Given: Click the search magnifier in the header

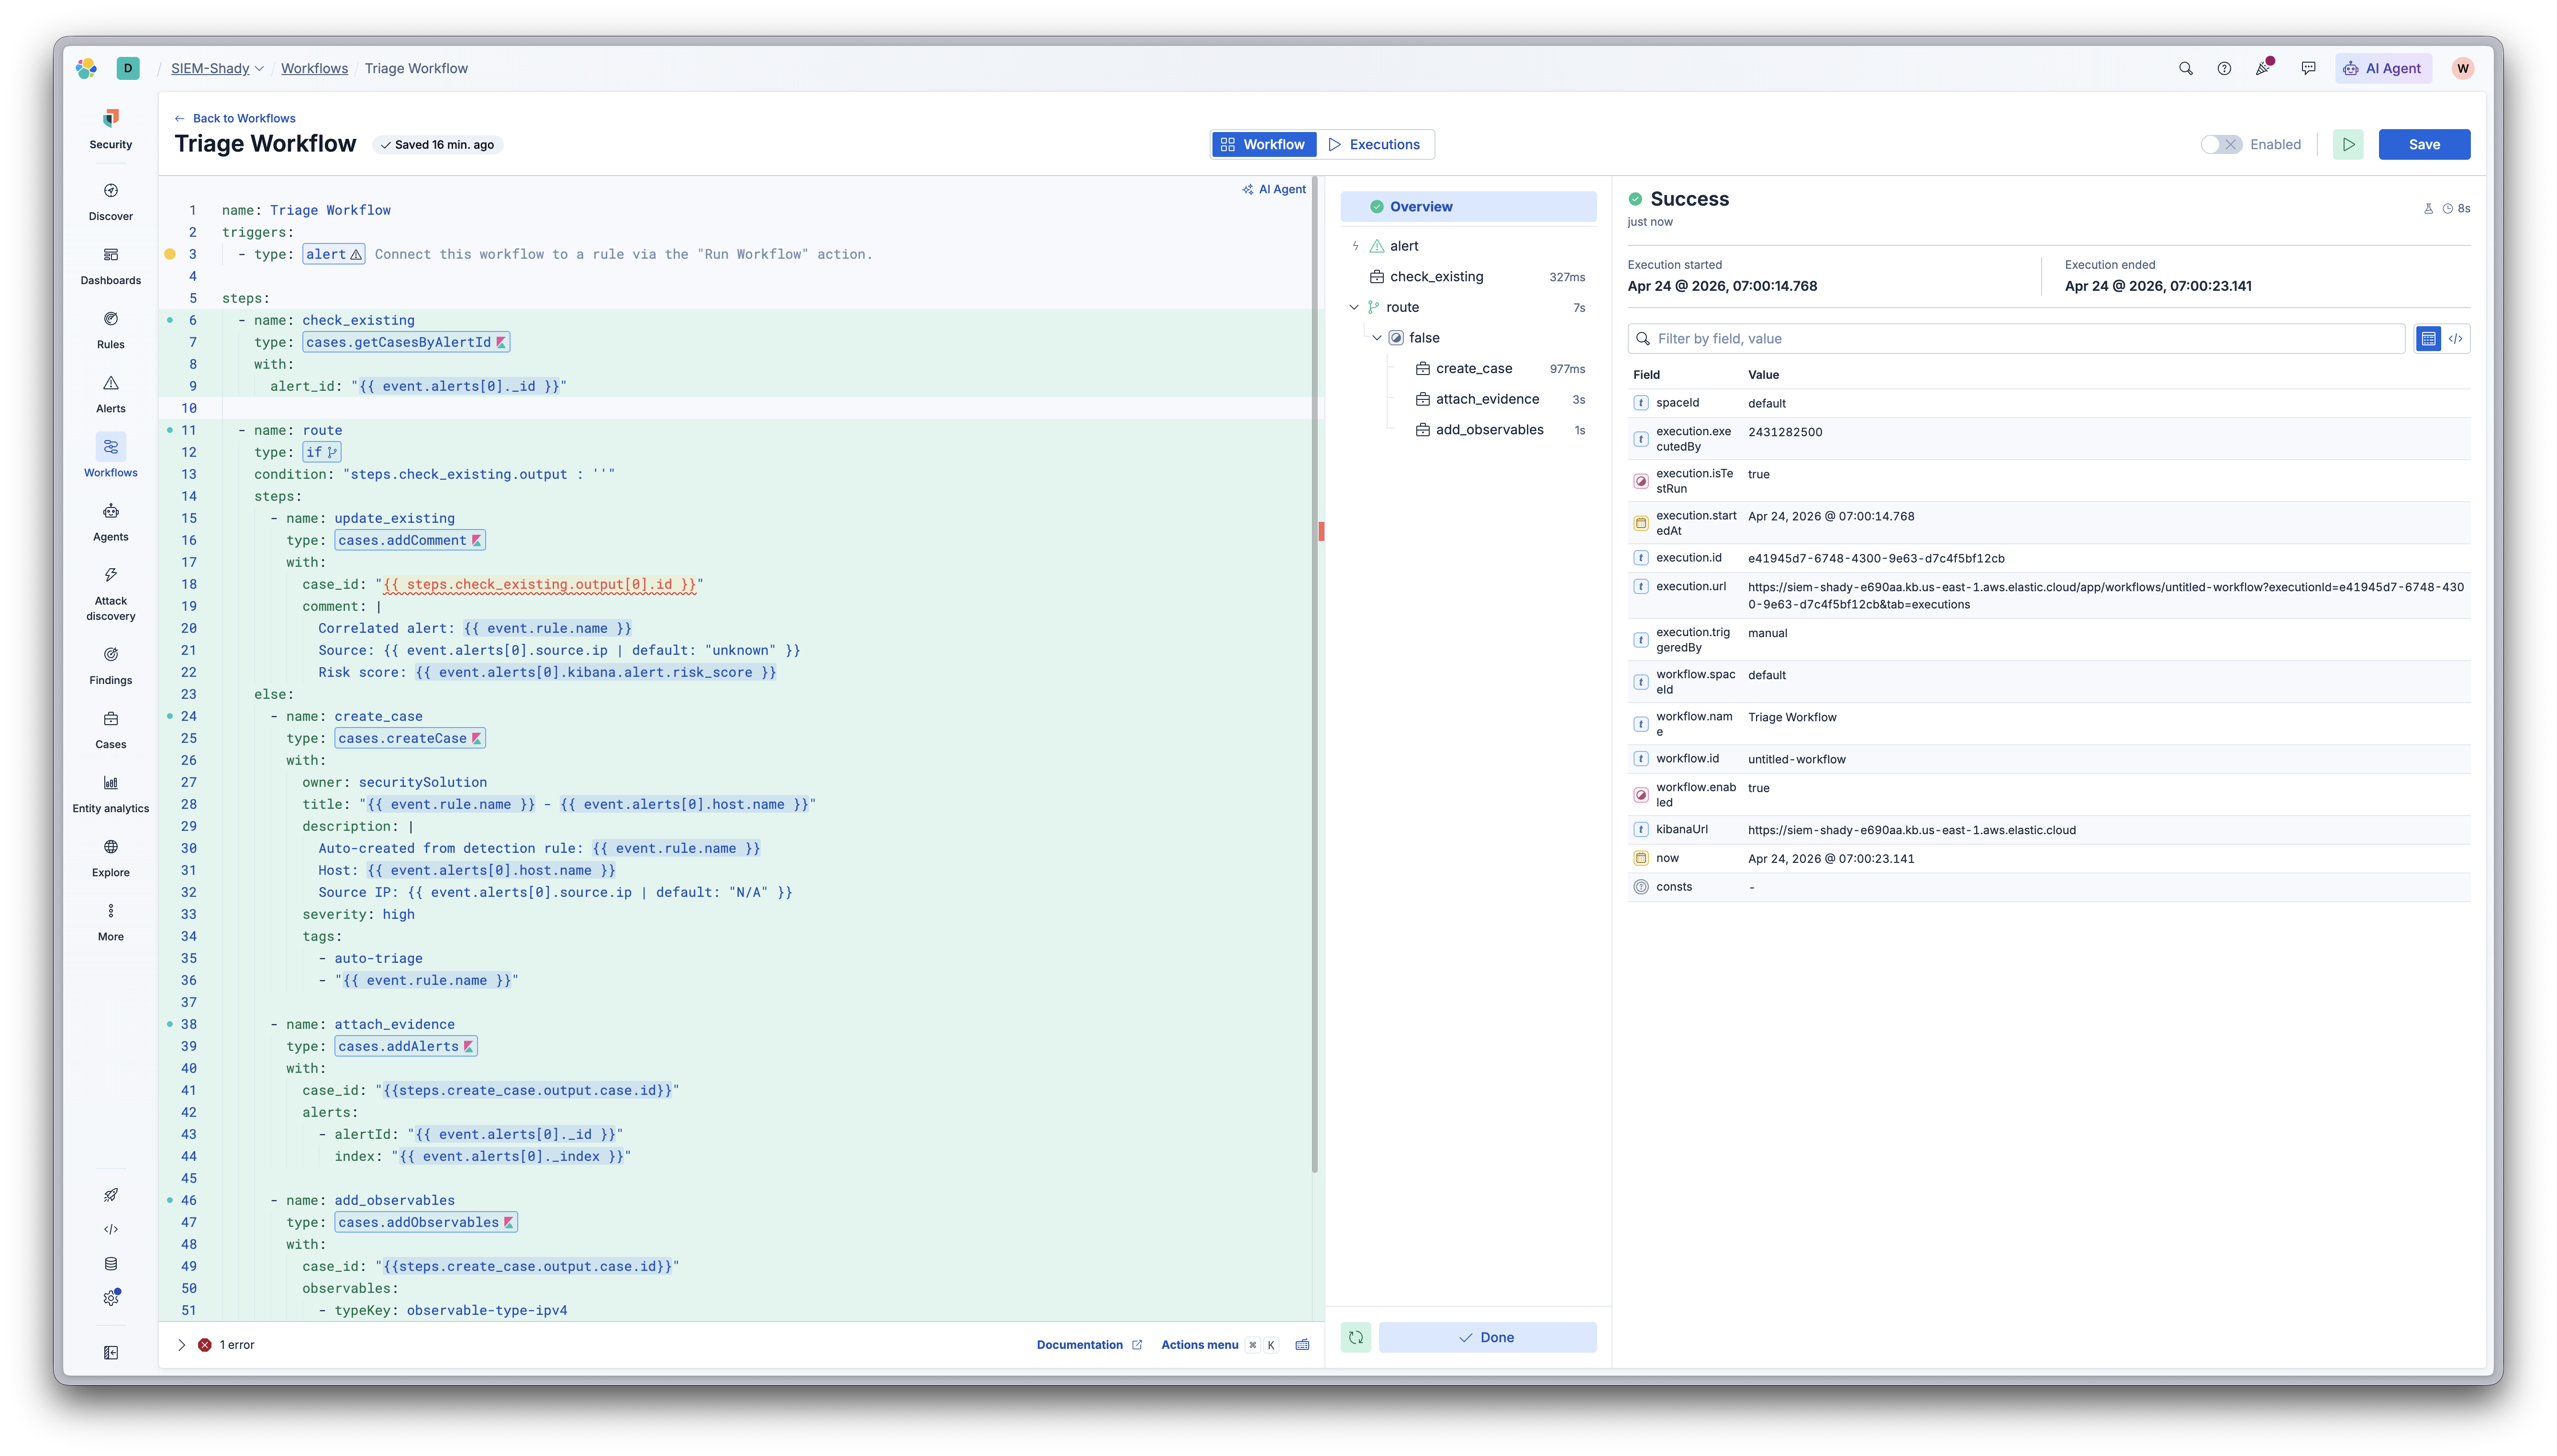Looking at the screenshot, I should [2185, 68].
